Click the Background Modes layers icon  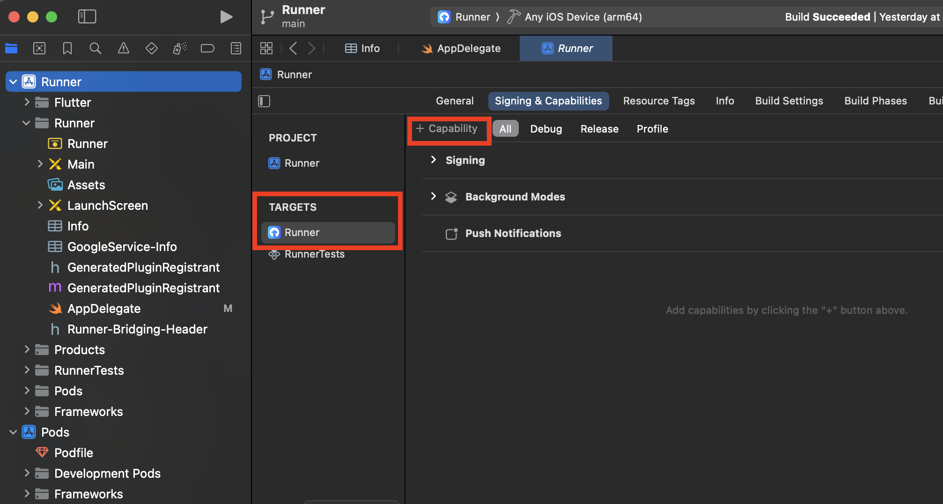(451, 197)
